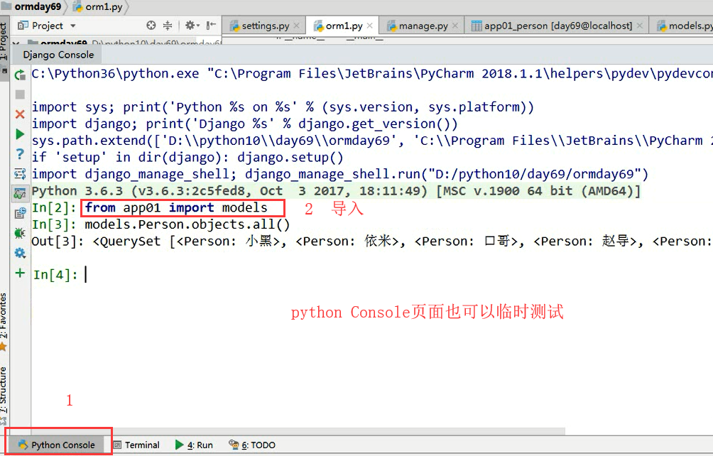
Task: Close the app01_person tab
Action: [639, 26]
